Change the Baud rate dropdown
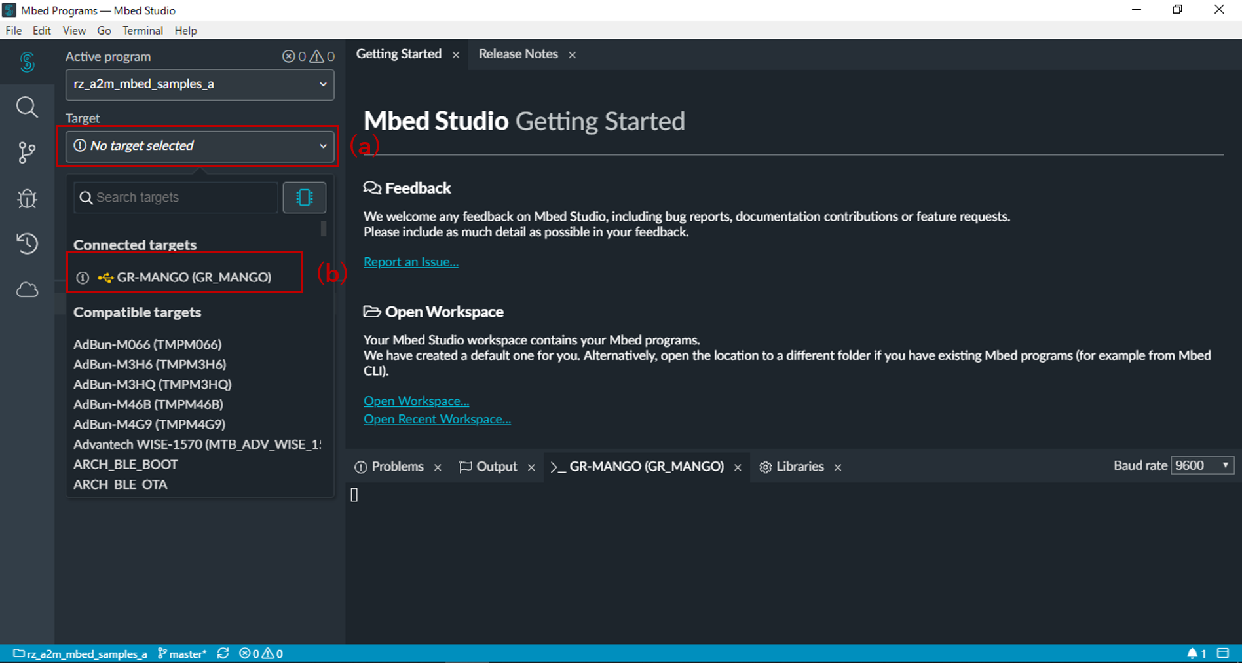1242x663 pixels. (x=1202, y=465)
